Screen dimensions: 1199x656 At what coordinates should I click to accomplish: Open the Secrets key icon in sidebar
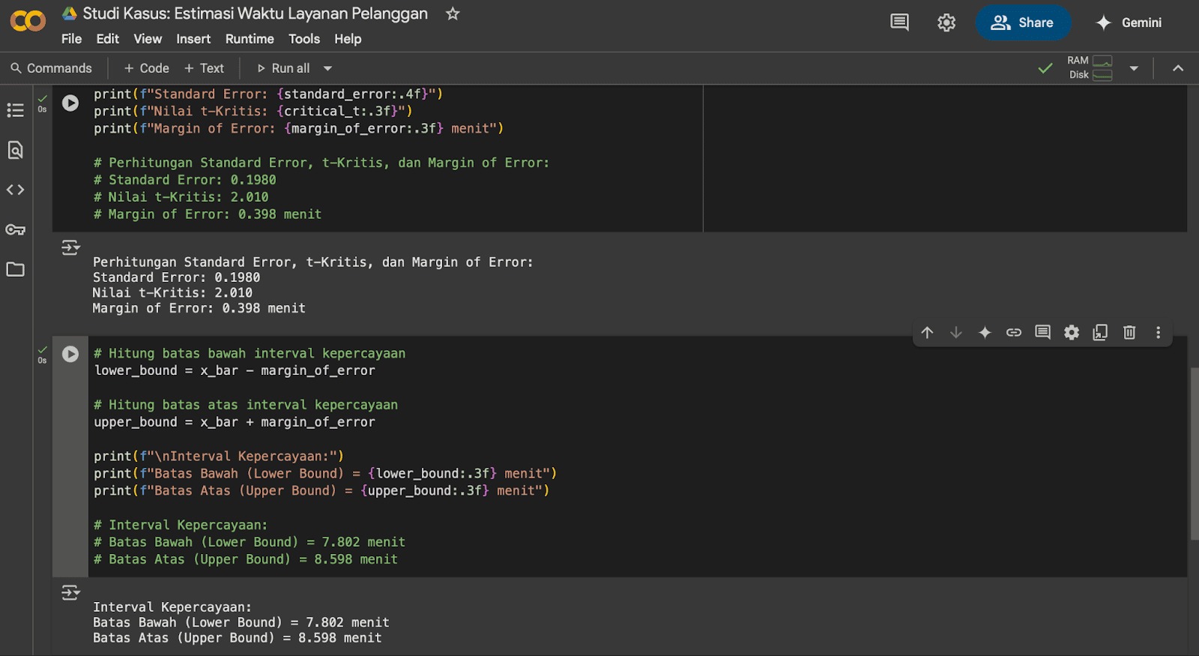(15, 229)
